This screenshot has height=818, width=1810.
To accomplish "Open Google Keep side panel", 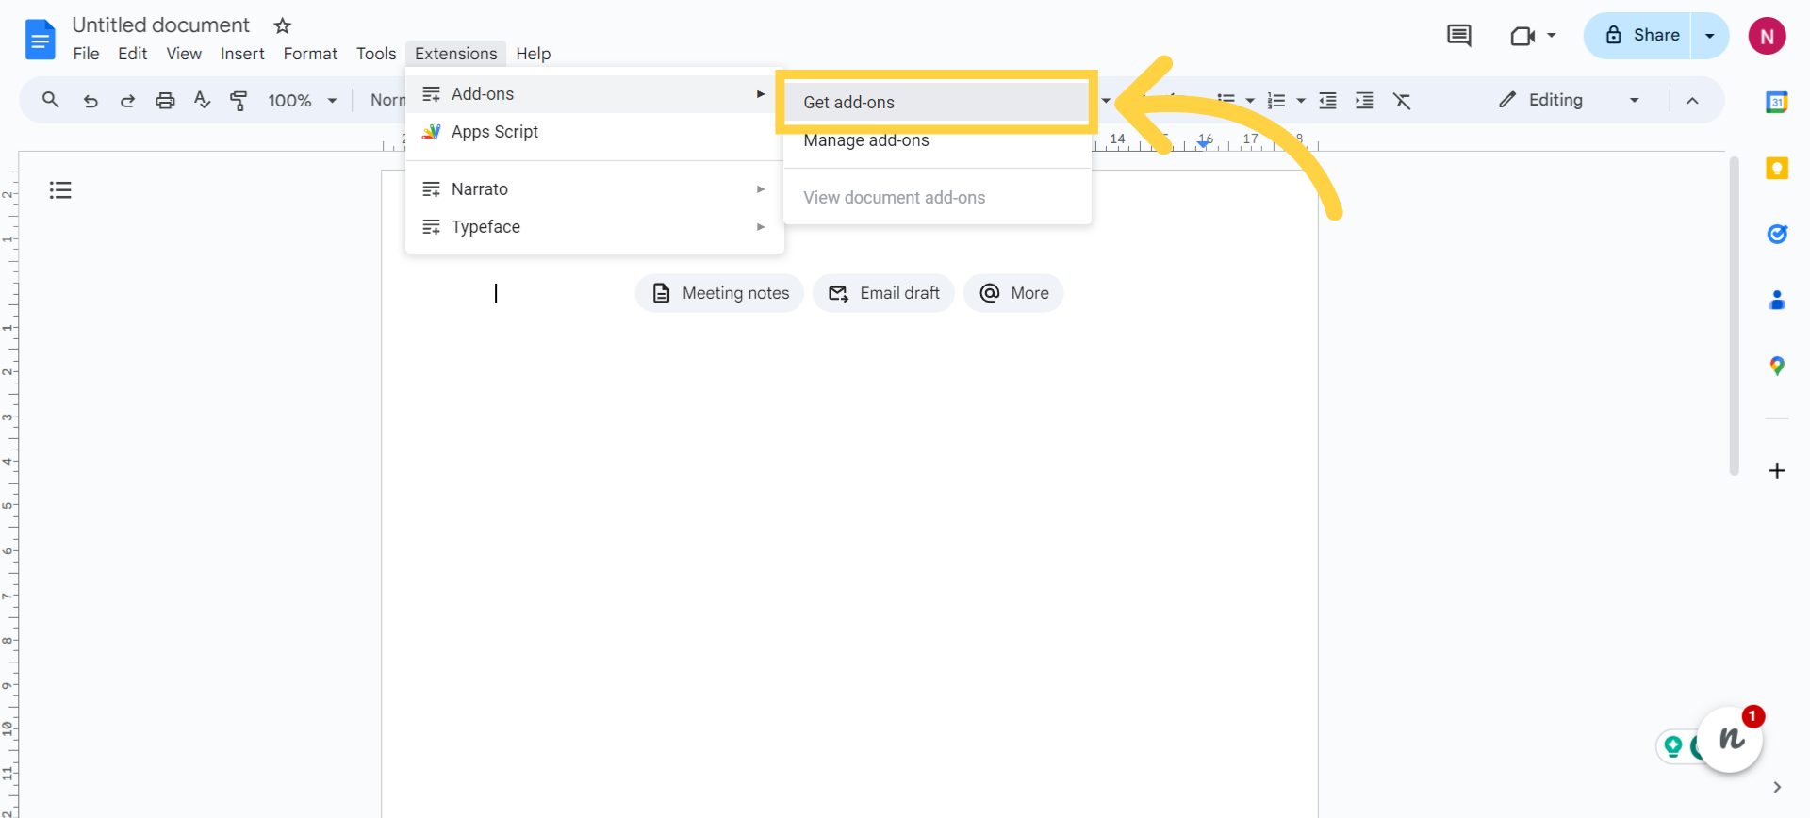I will tap(1777, 168).
